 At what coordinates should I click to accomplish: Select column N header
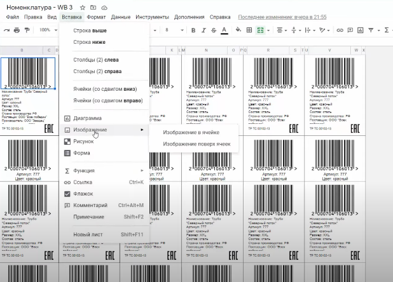click(x=206, y=50)
